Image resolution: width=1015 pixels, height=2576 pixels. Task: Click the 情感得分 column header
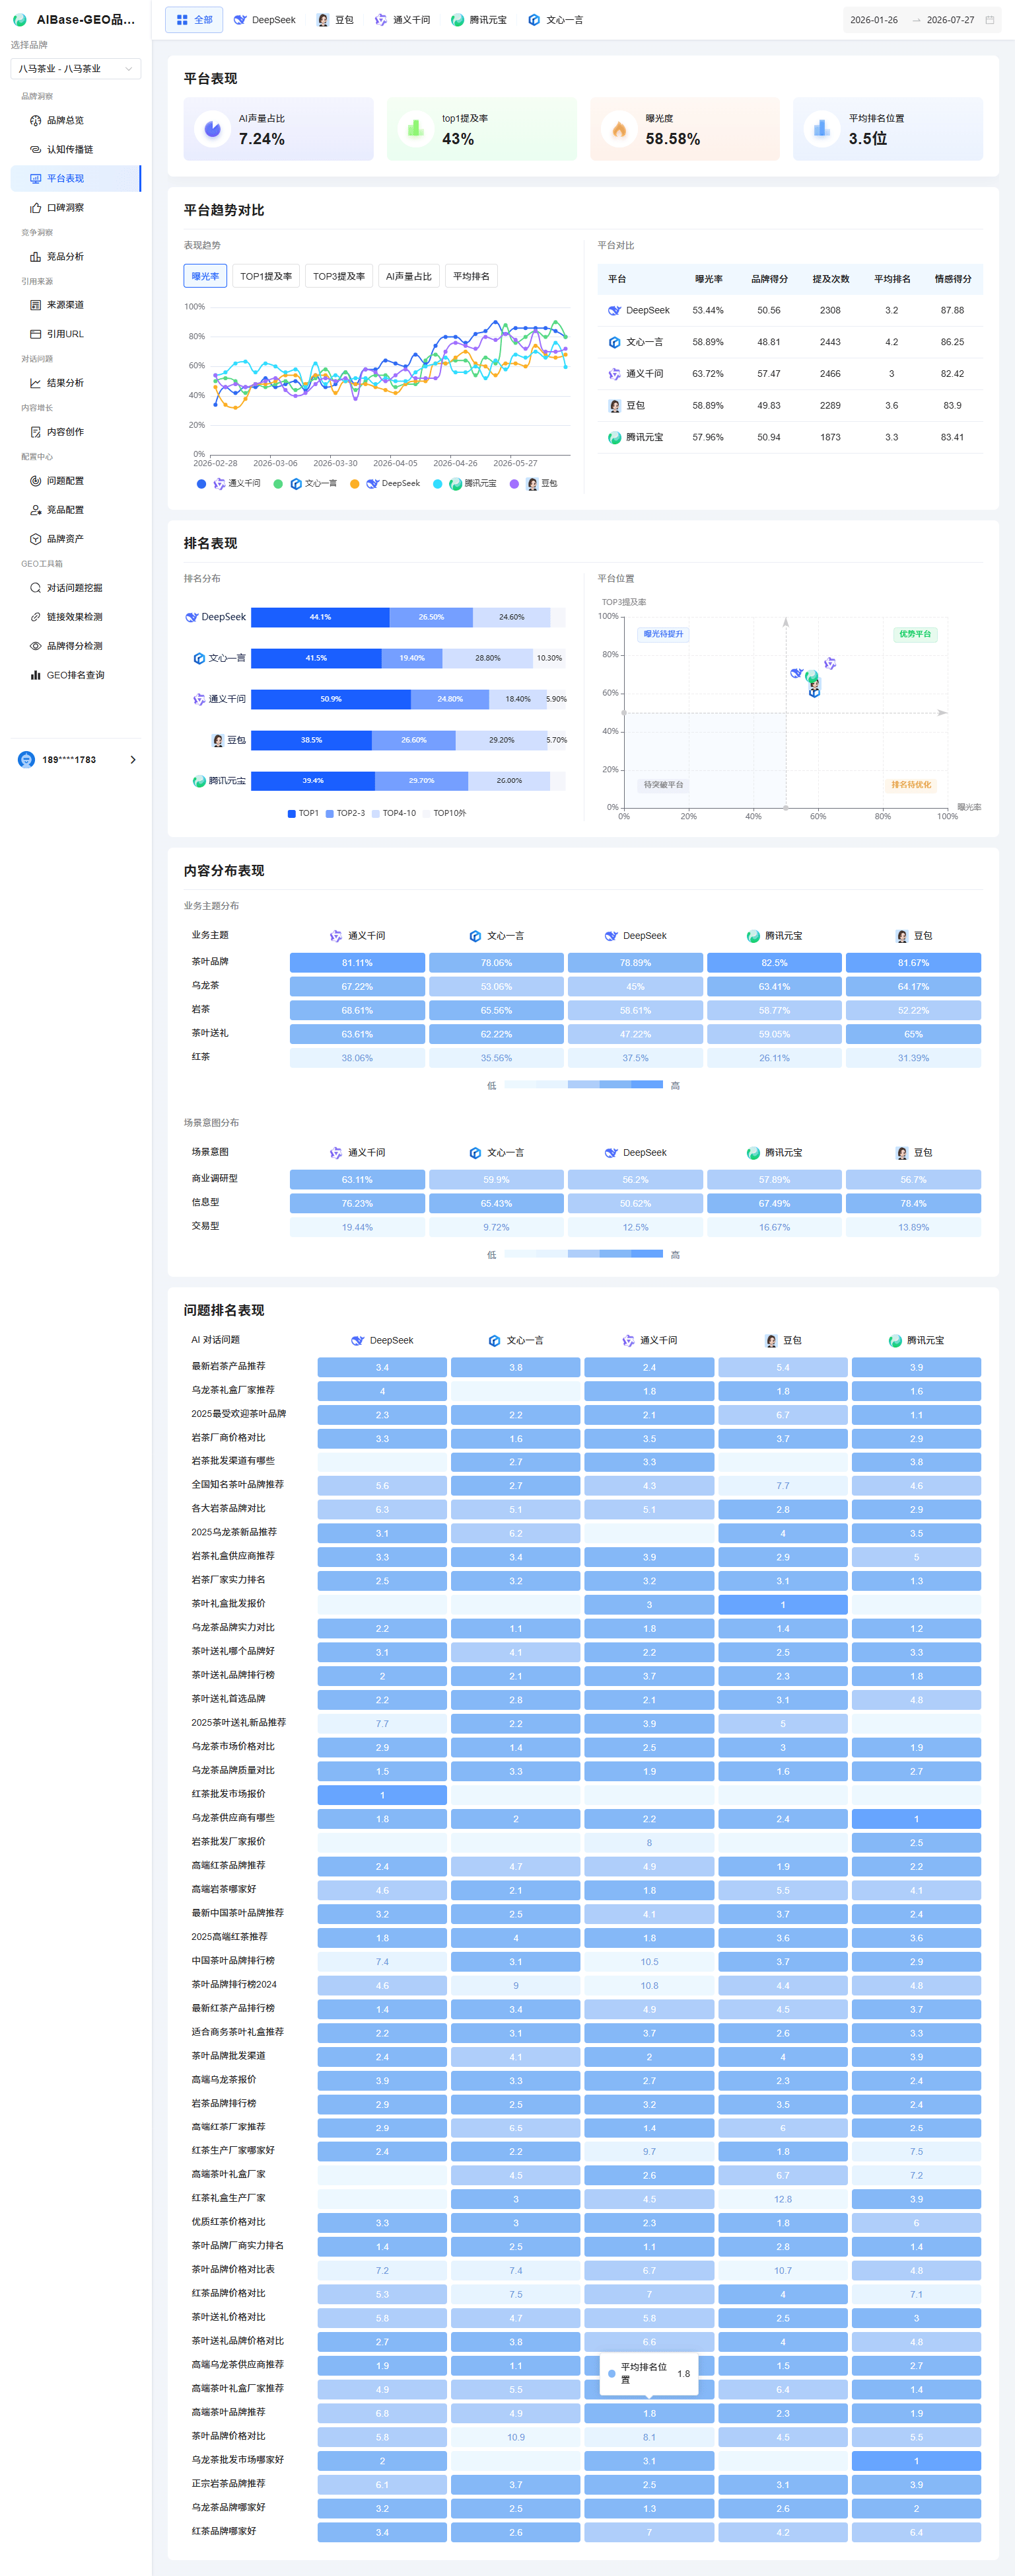[952, 279]
